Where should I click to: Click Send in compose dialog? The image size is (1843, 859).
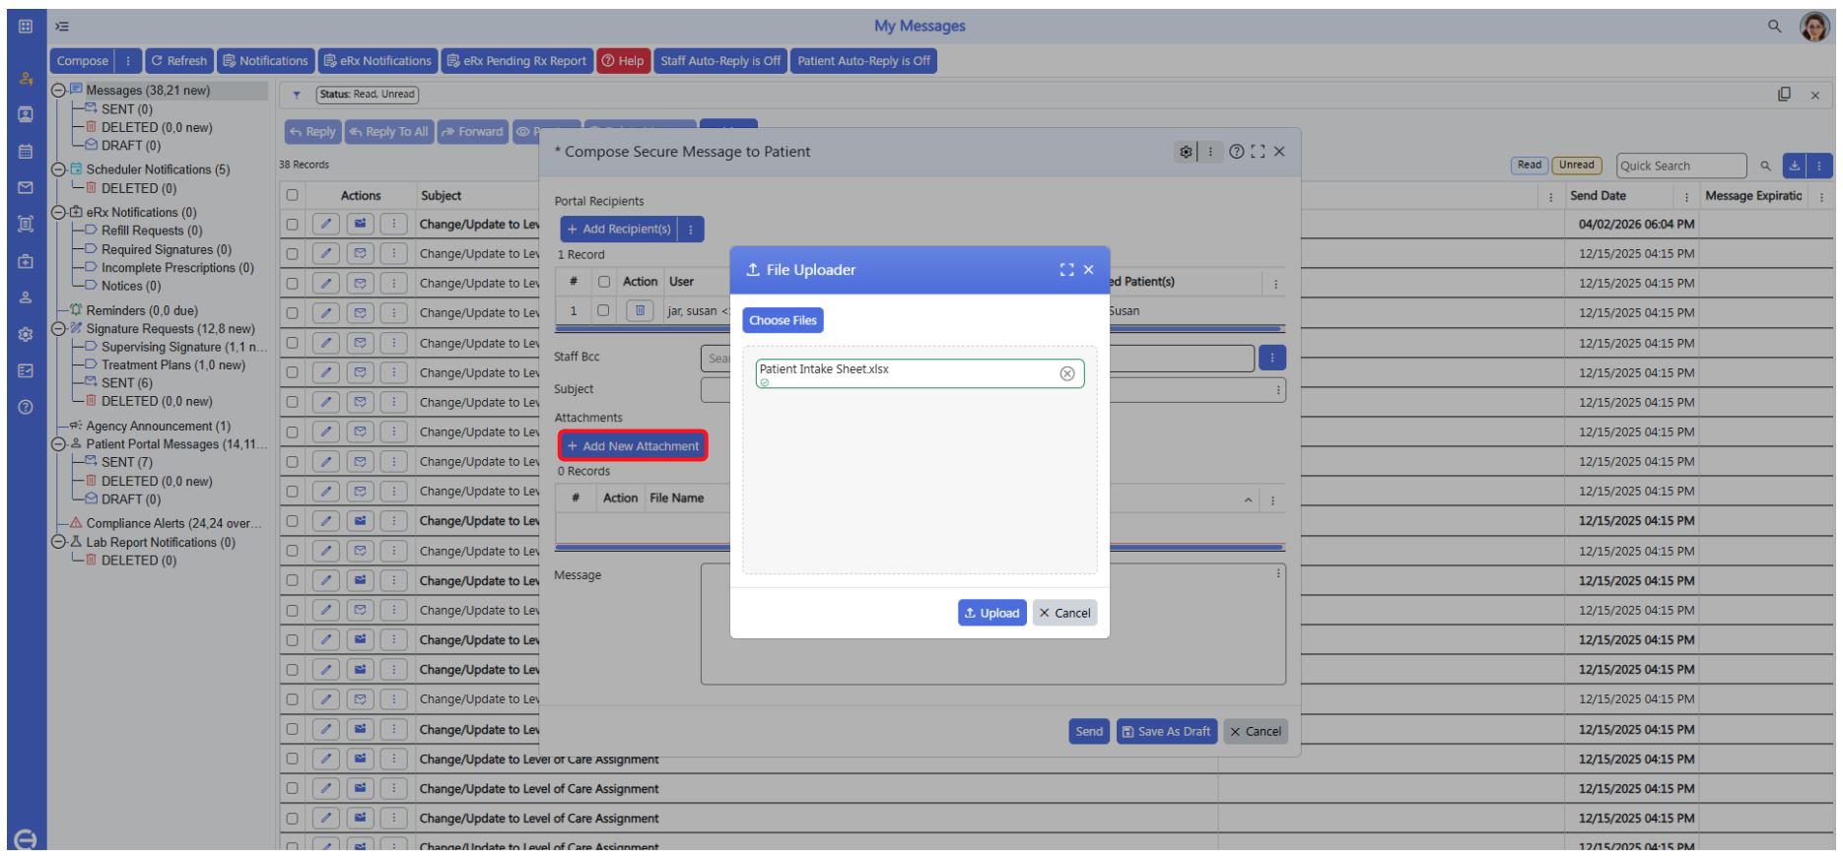pos(1089,732)
